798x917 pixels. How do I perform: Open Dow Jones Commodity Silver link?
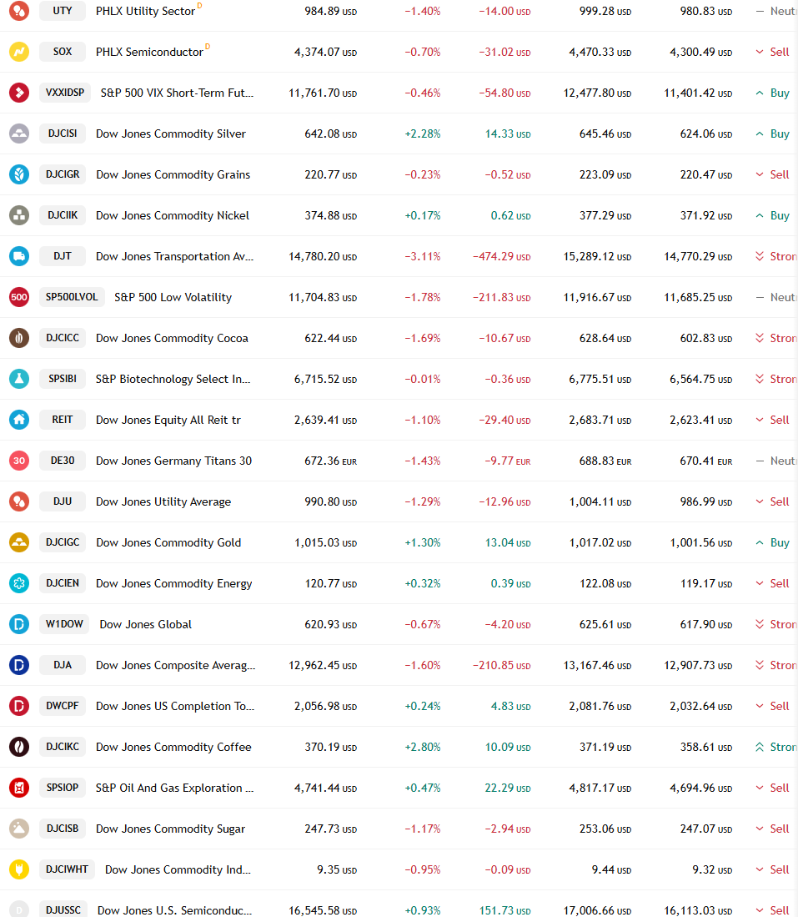[x=171, y=134]
